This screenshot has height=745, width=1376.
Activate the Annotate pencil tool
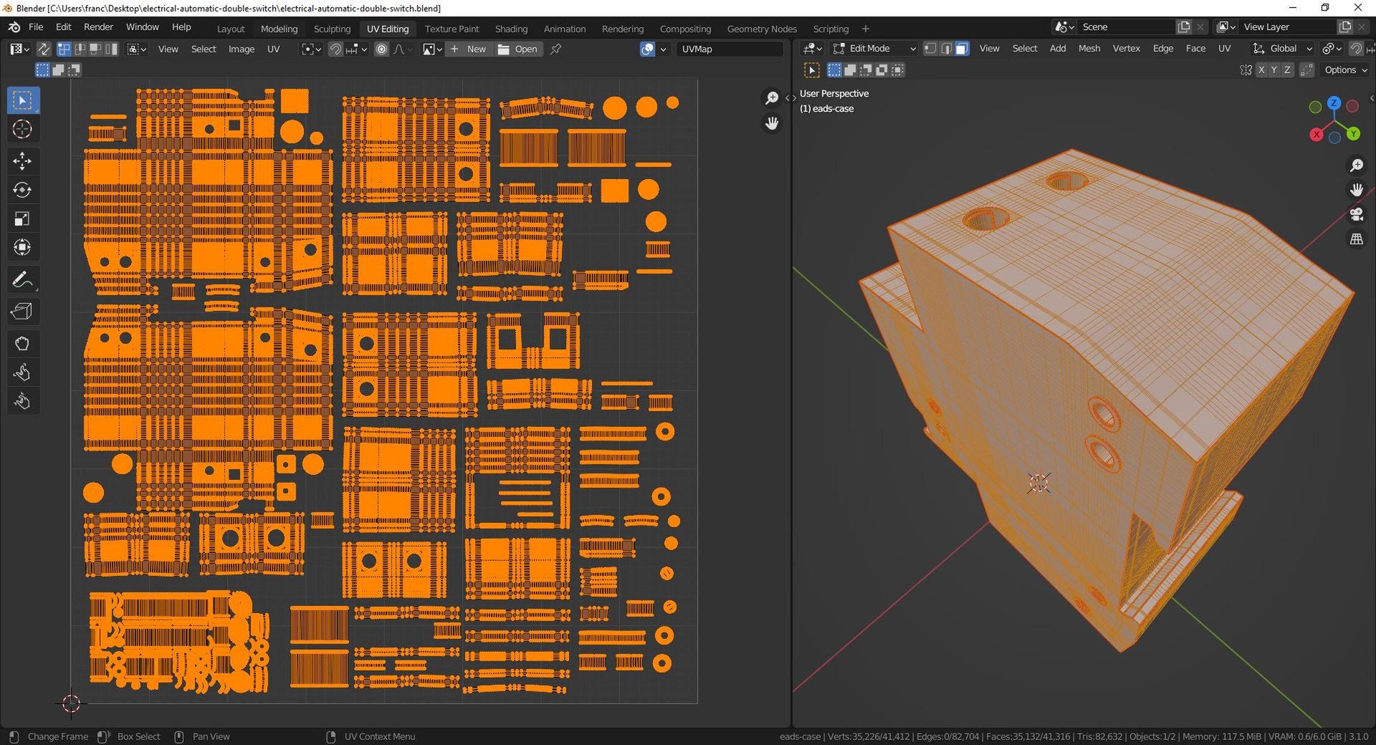click(22, 279)
